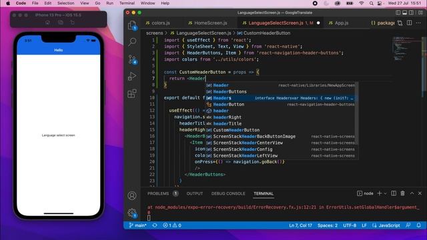
Task: Open the Selection menu
Action: coord(65,3)
